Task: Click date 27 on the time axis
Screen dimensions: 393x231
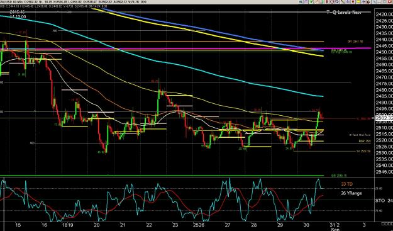Action: tap(228, 225)
